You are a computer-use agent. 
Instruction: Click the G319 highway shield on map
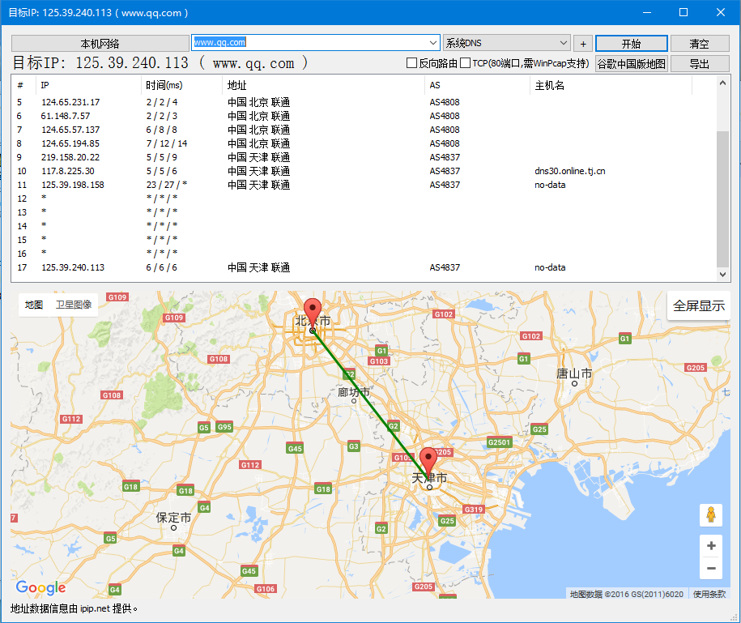(474, 509)
